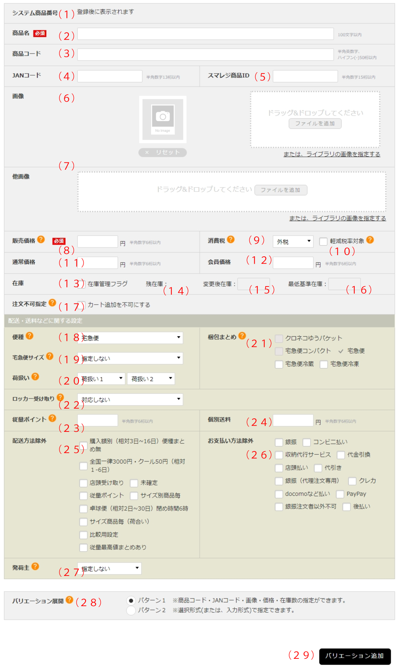Image resolution: width=400 pixels, height=669 pixels.
Task: Open the ロッカー受け取り dropdown
Action: (x=130, y=400)
